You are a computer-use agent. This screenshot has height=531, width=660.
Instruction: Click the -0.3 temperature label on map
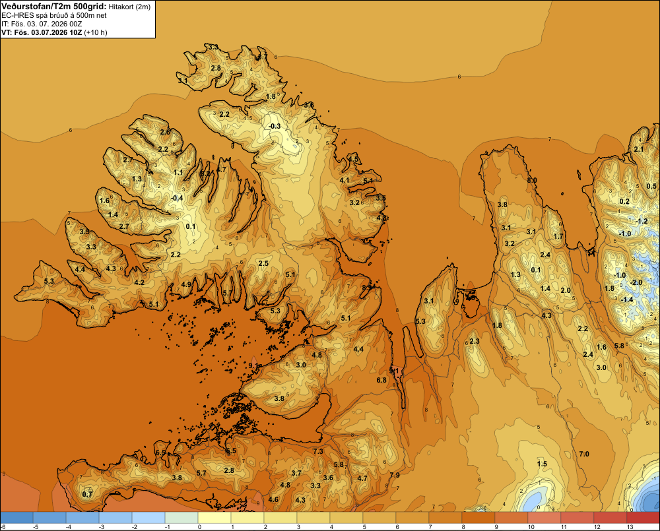pyautogui.click(x=275, y=126)
